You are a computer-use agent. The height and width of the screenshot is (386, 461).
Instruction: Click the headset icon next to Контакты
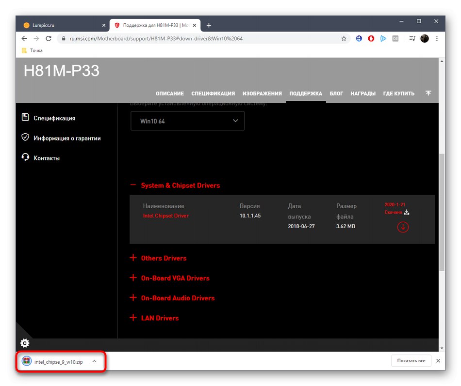[25, 156]
